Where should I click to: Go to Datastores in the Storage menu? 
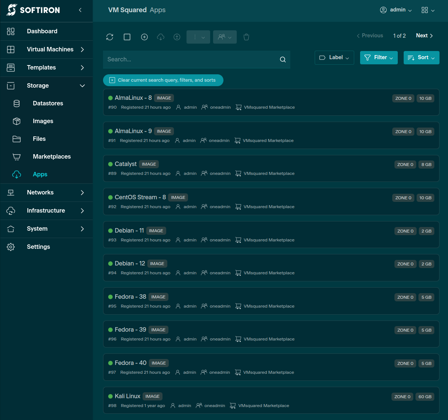coord(48,104)
